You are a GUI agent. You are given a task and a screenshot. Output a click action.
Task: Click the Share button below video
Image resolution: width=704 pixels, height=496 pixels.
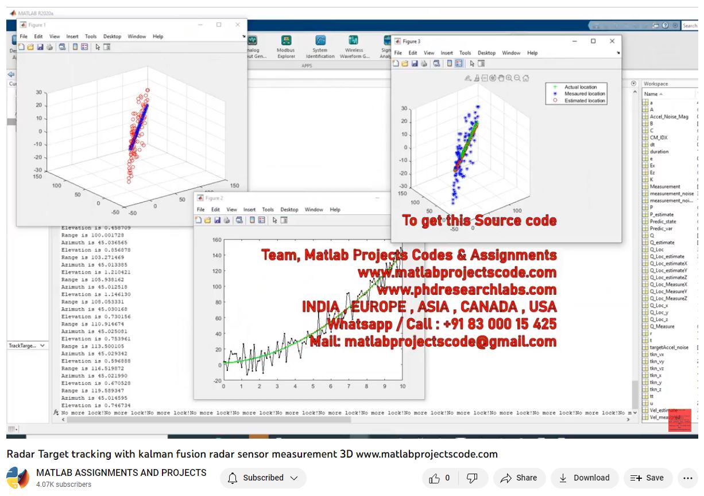(519, 478)
